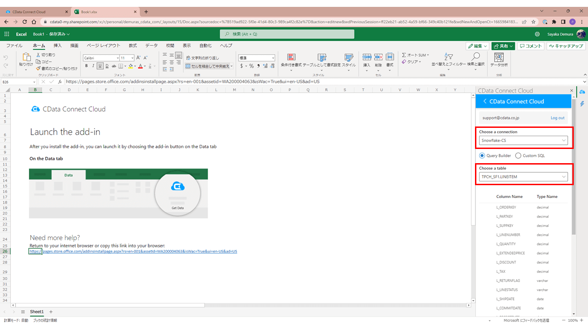Click the Undo arrow in the ribbon
Viewport: 588px width, 330px height.
[6, 58]
